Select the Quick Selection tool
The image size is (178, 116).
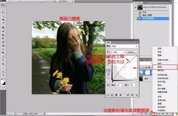pyautogui.click(x=3, y=16)
